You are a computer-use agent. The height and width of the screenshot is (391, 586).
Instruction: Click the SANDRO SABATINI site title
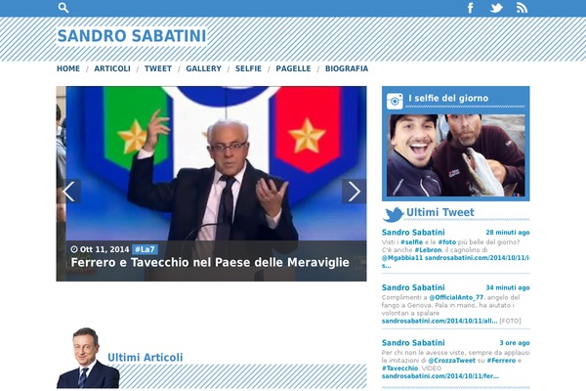[x=132, y=36]
